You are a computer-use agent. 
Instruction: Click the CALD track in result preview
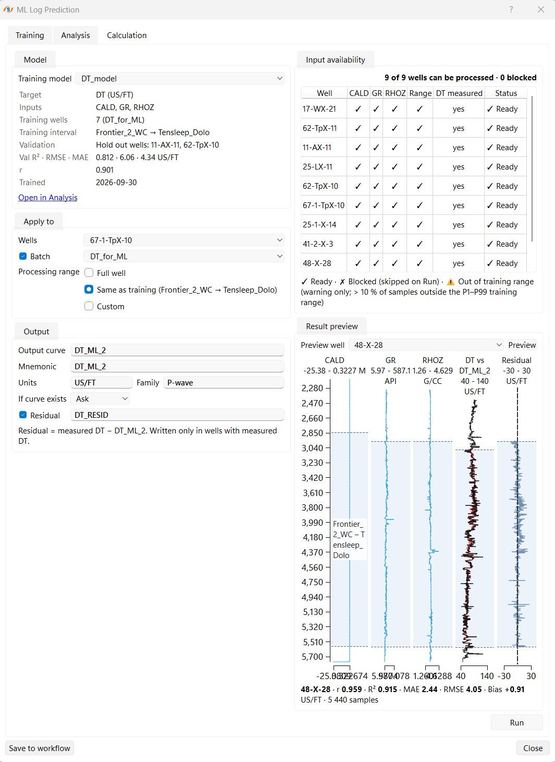click(350, 521)
